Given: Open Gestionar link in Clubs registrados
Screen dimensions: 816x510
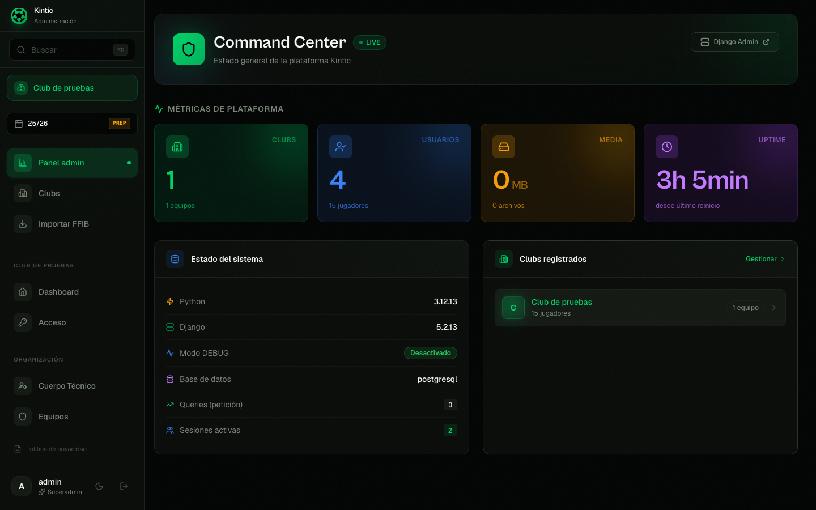Looking at the screenshot, I should 765,259.
